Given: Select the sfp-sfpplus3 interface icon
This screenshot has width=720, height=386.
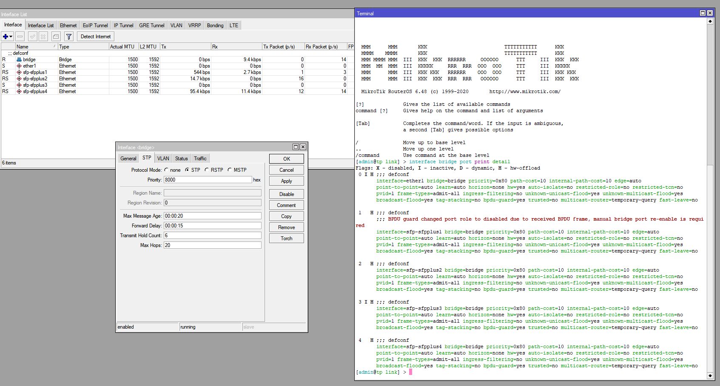Looking at the screenshot, I should pos(19,85).
